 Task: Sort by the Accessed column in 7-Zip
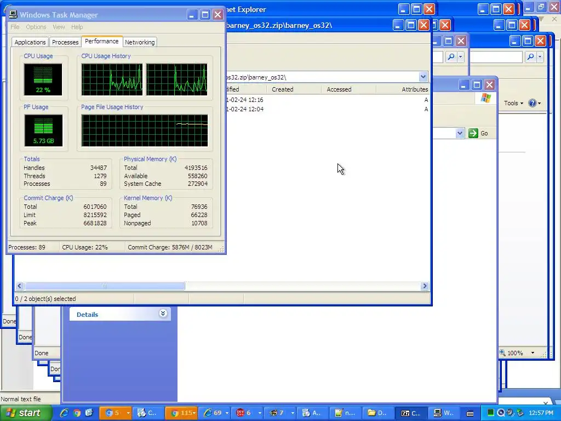(348, 89)
